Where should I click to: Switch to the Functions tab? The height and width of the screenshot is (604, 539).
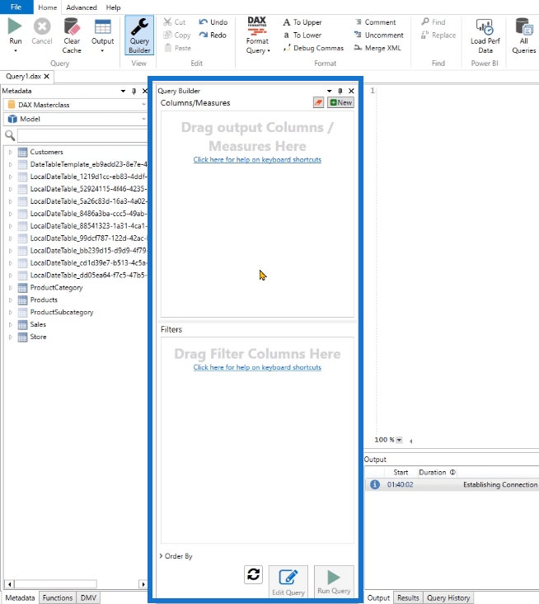[58, 597]
